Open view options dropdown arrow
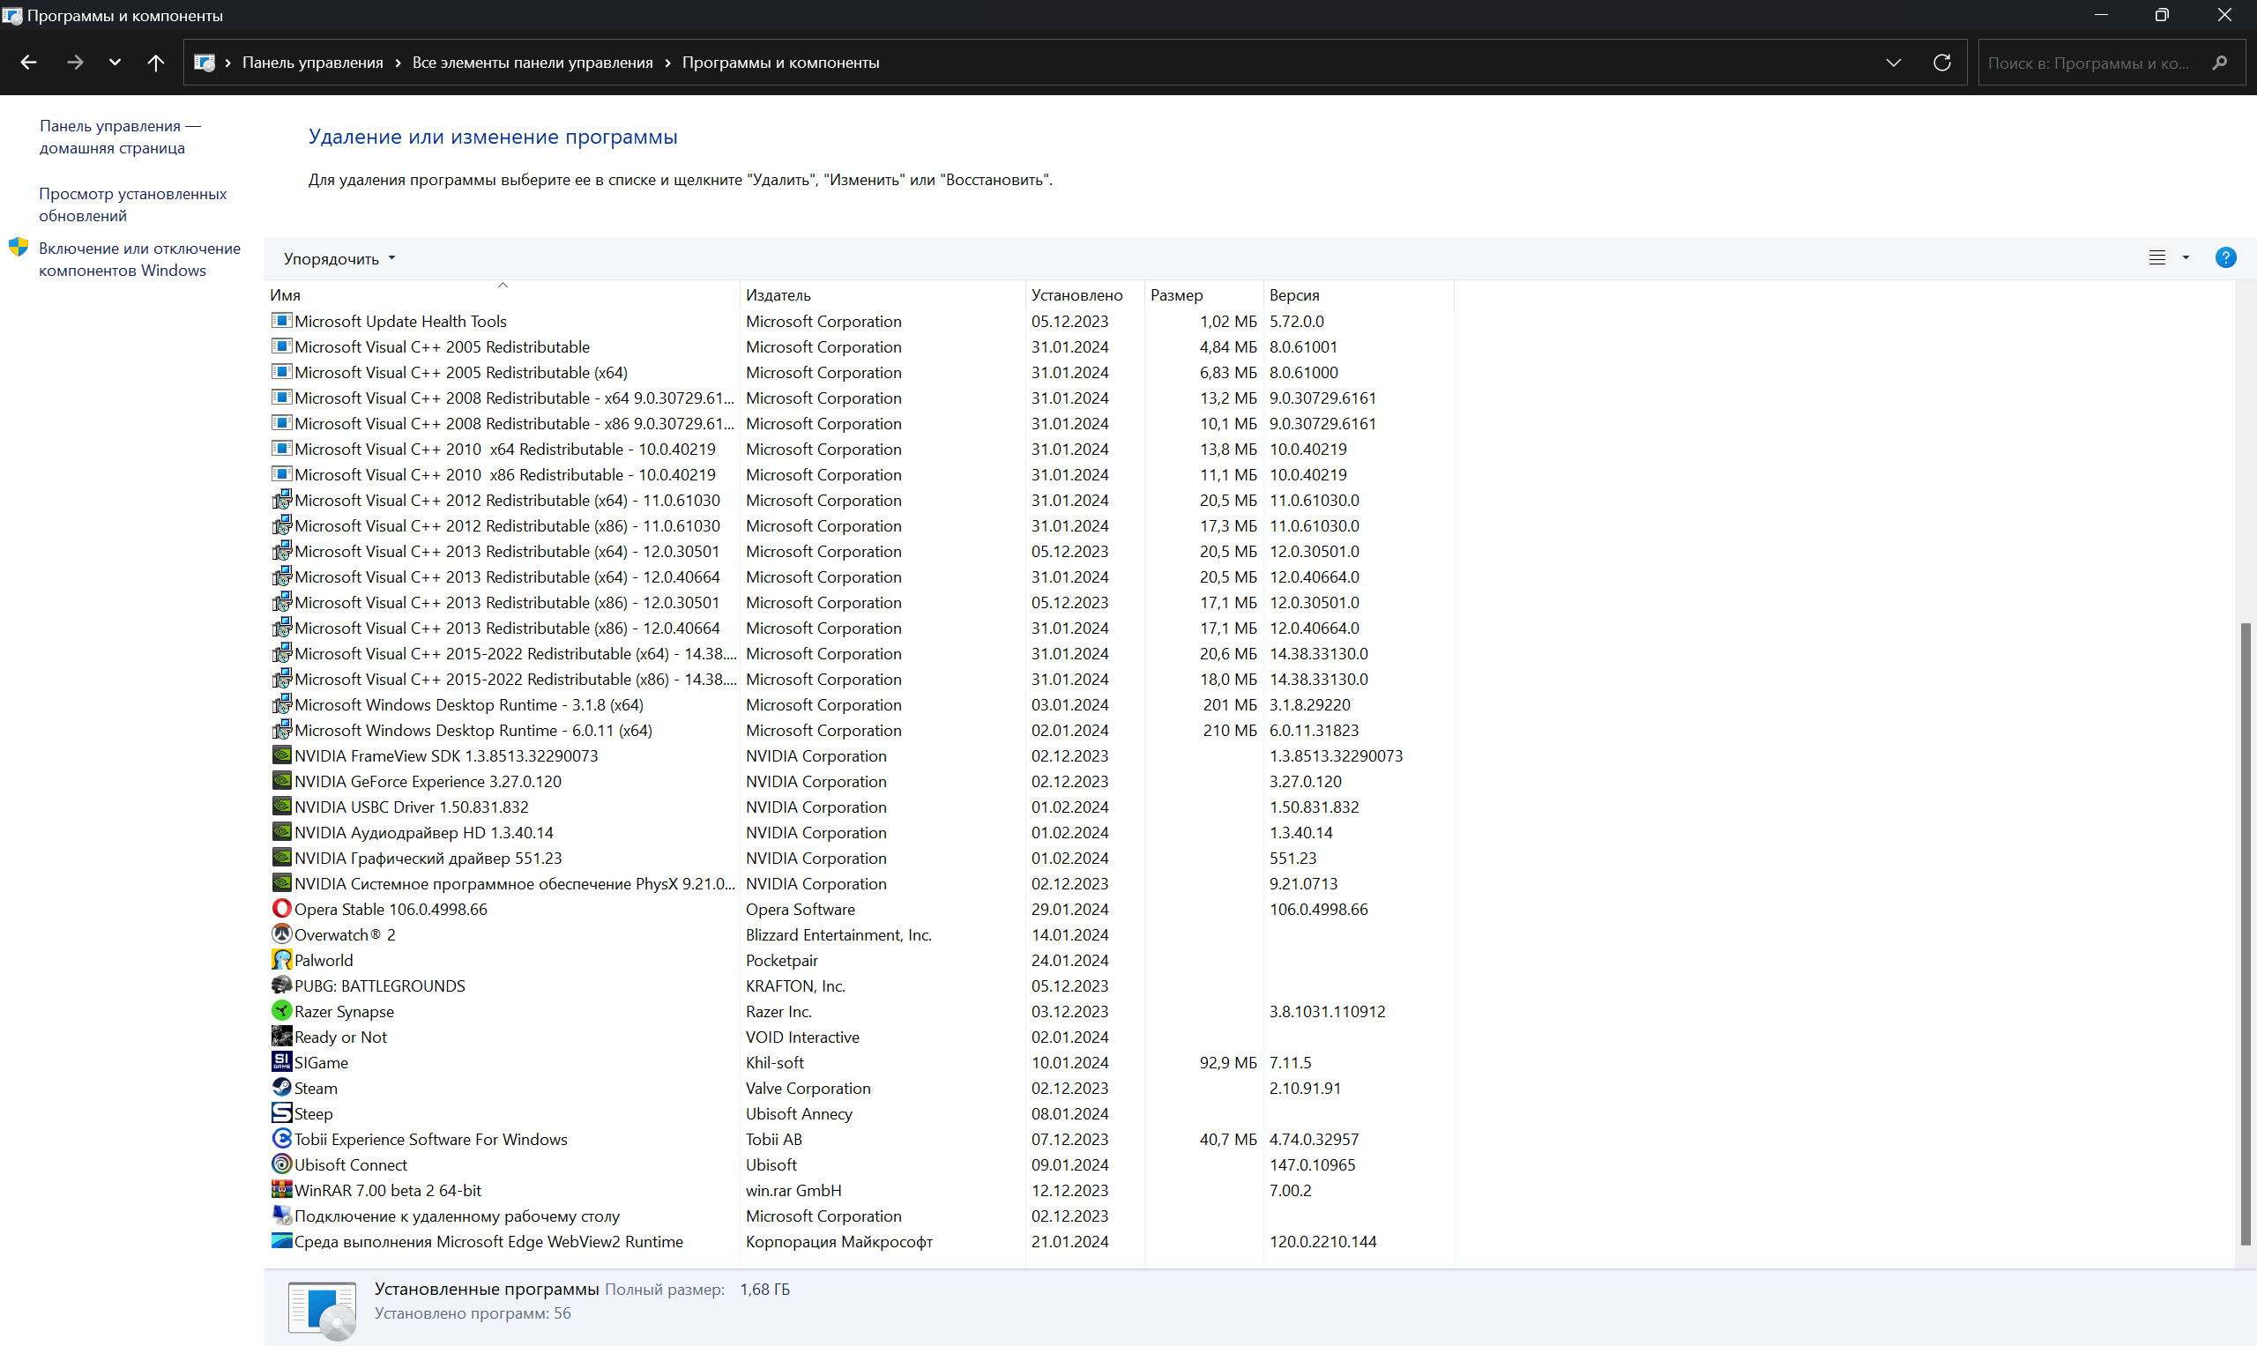The image size is (2257, 1346). (x=2186, y=257)
